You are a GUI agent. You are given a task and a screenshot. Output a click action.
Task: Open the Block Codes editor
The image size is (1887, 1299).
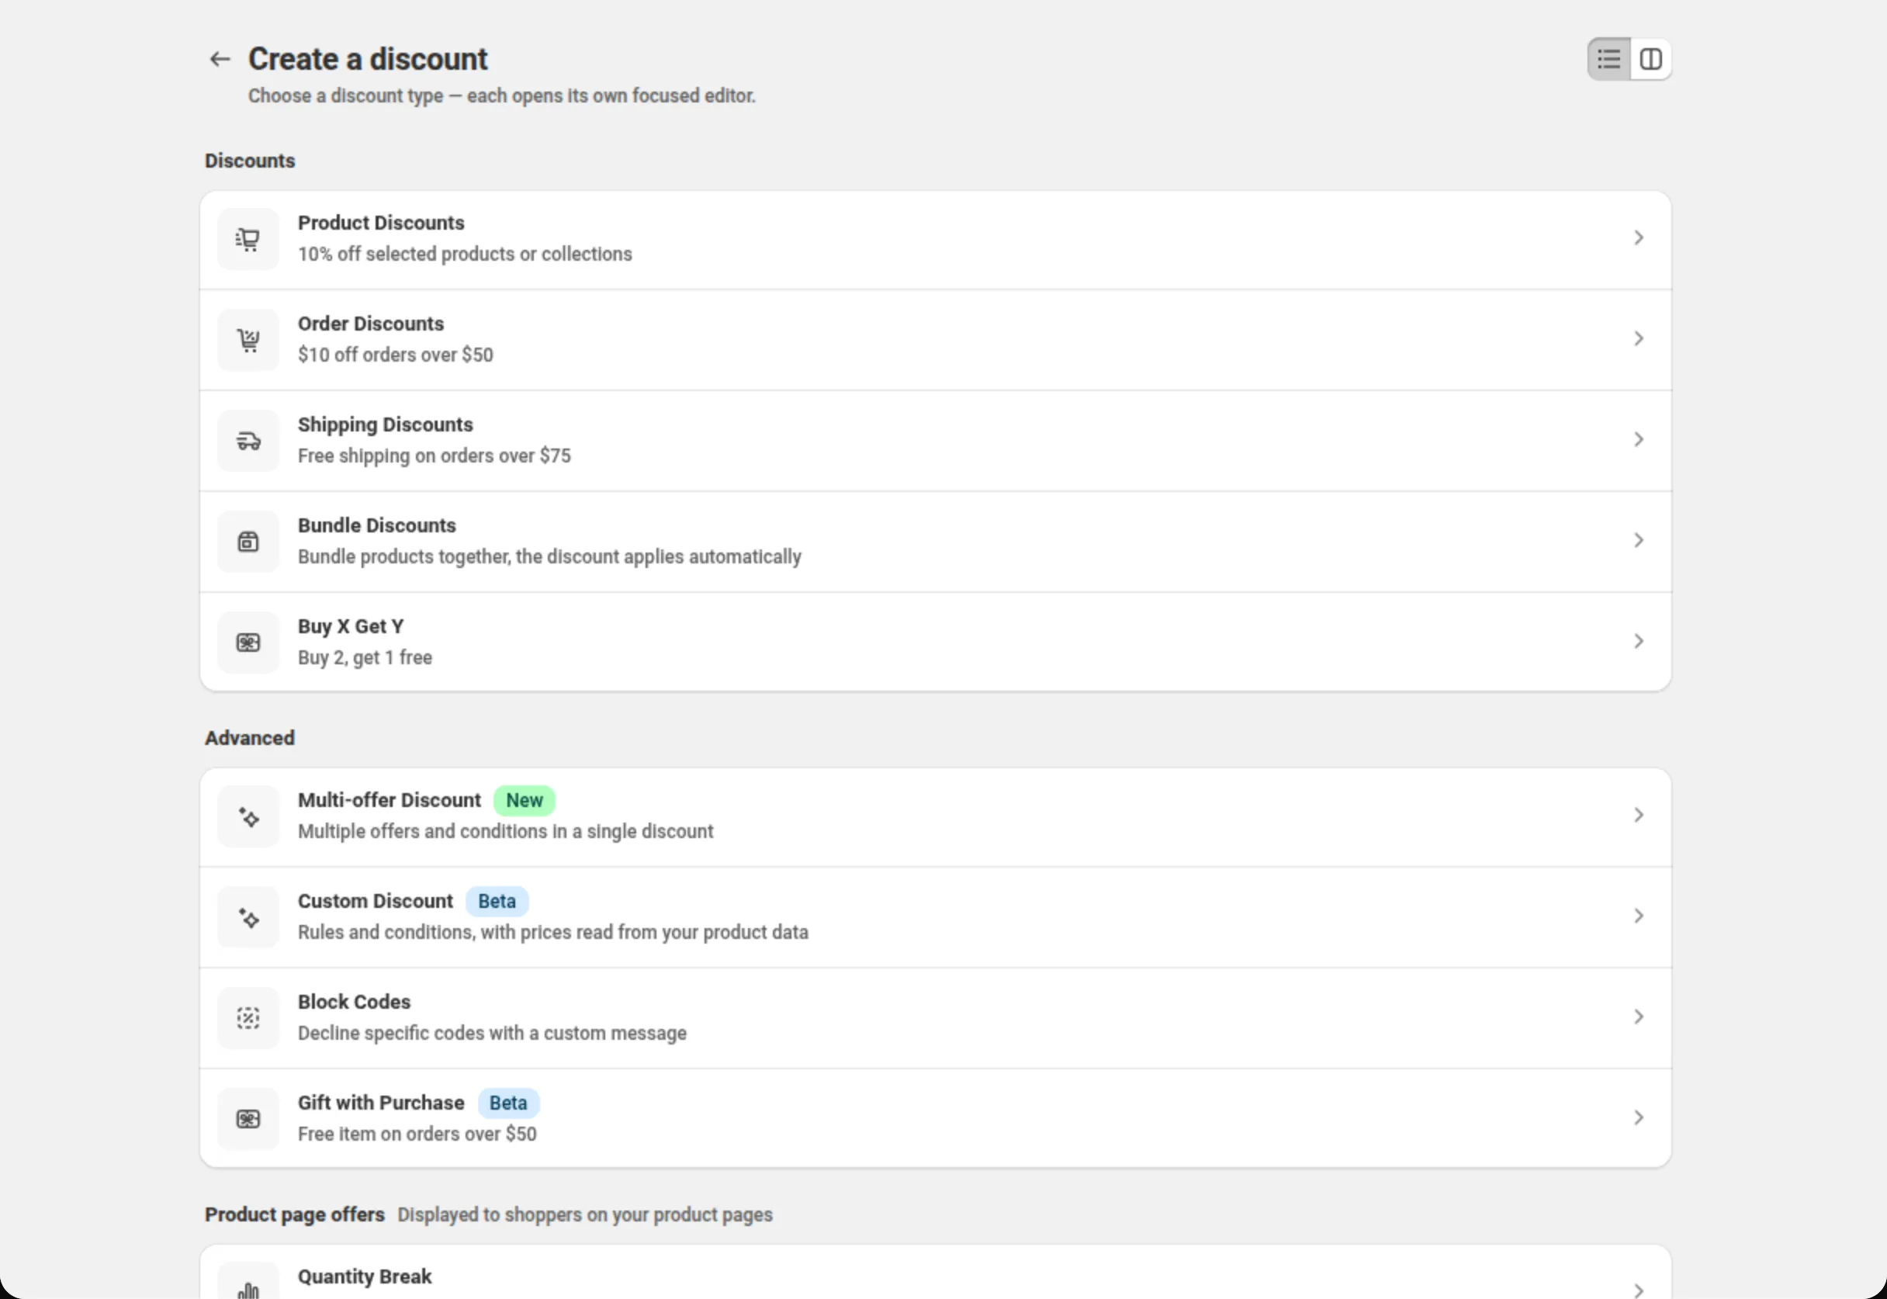pyautogui.click(x=936, y=1018)
